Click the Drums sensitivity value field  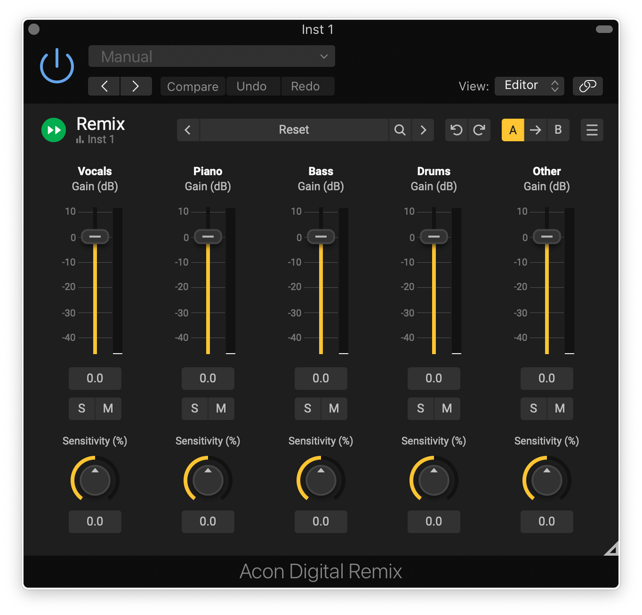click(x=434, y=522)
